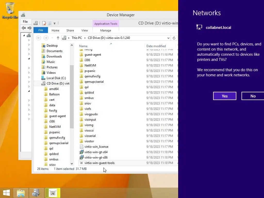The height and width of the screenshot is (198, 264).
Task: Select Pictures in navigation pane
Action: [x=52, y=67]
